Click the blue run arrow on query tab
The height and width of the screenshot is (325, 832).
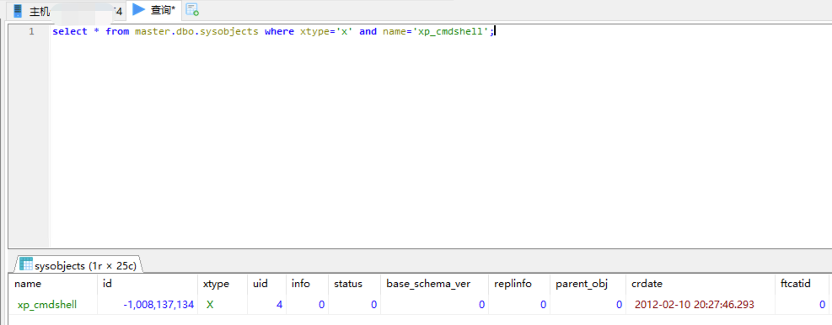(138, 9)
